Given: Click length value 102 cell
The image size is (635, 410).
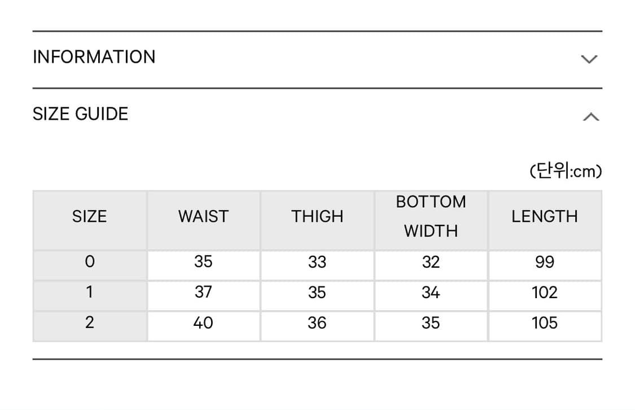Looking at the screenshot, I should 545,293.
